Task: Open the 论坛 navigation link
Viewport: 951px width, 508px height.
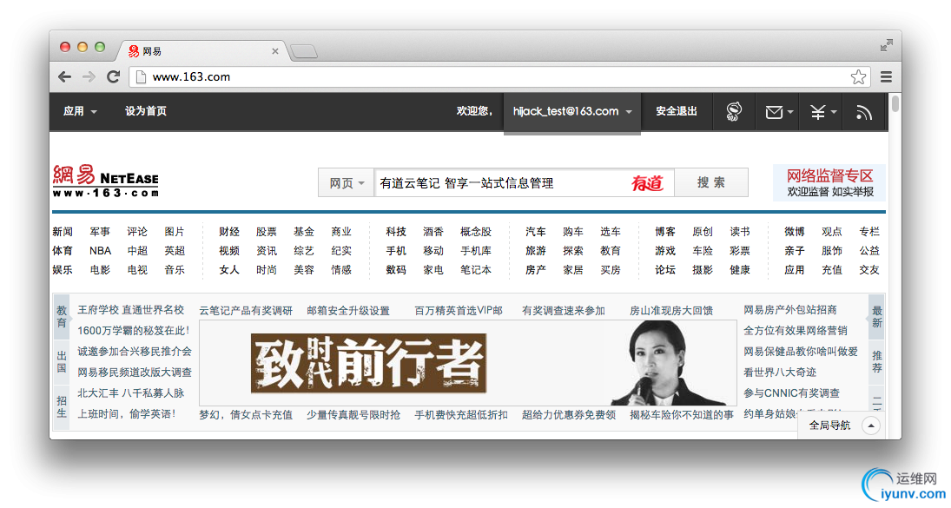Action: (x=665, y=270)
